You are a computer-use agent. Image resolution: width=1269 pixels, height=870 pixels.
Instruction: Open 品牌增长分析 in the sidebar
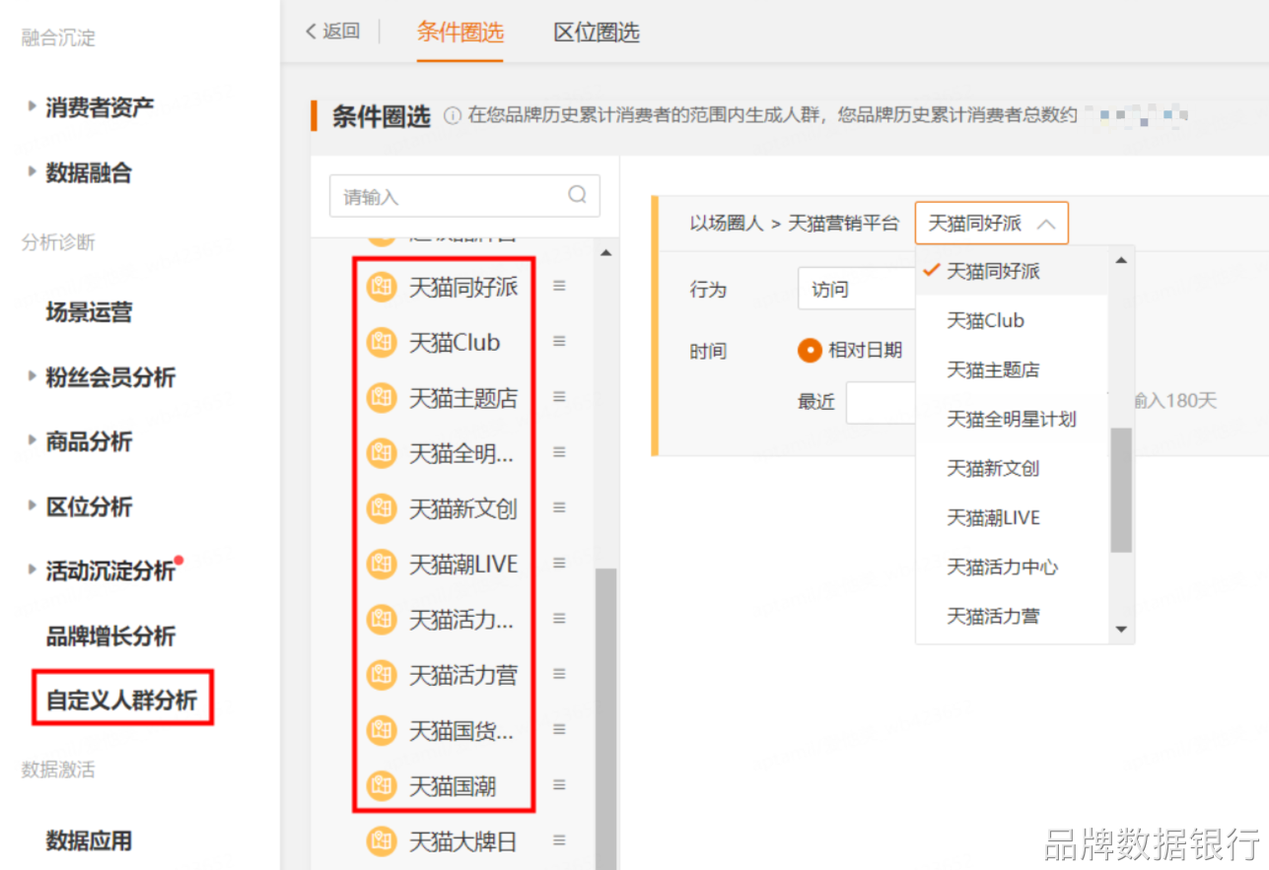[x=110, y=636]
